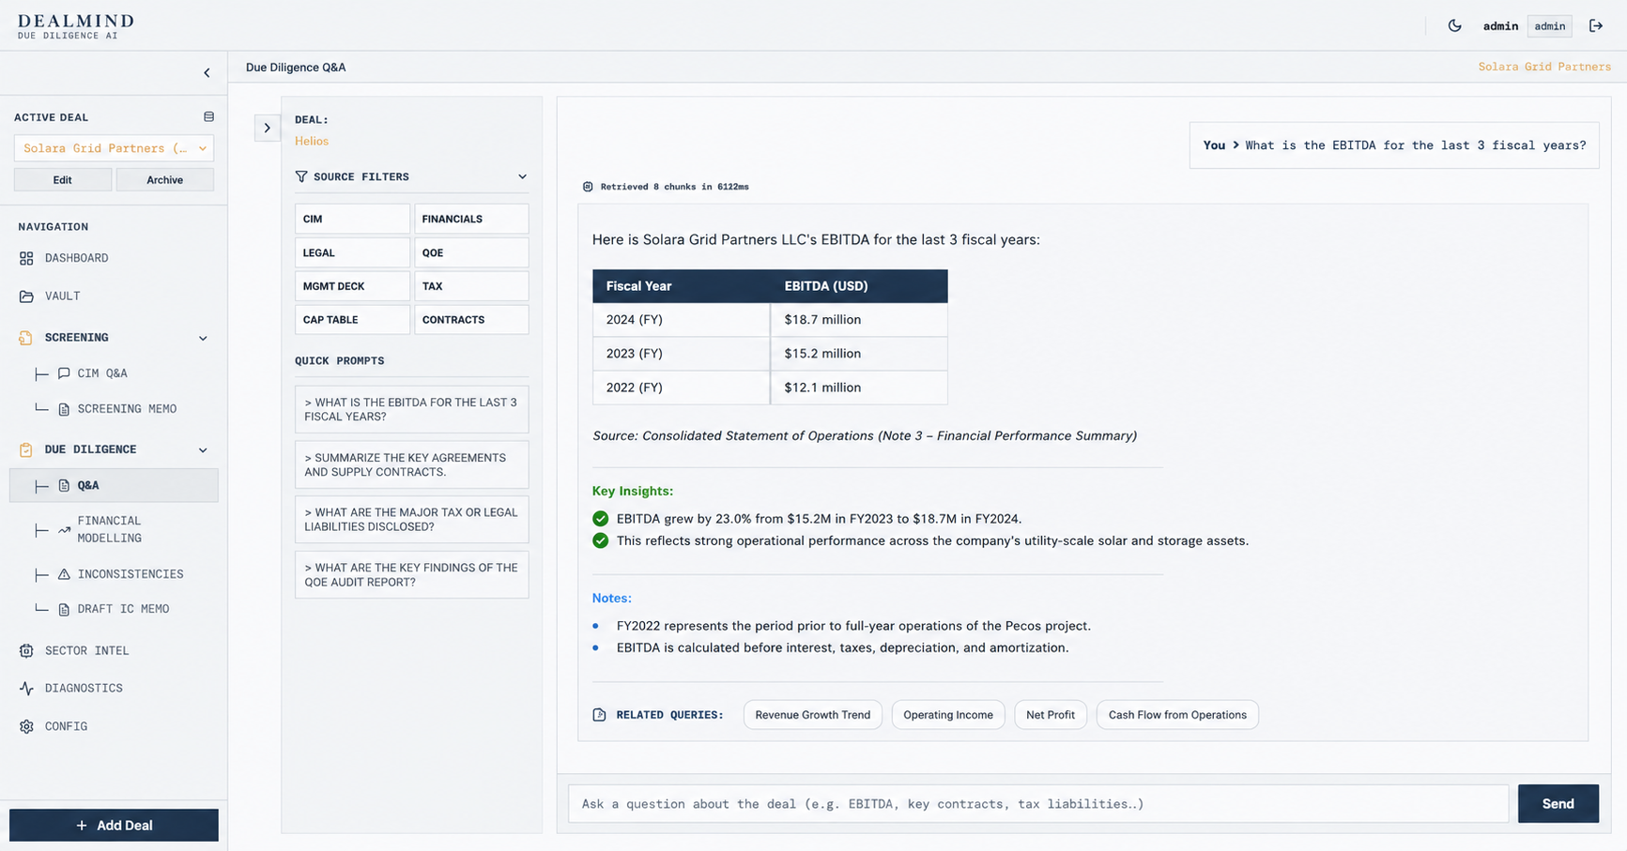
Task: Click the Sector Intel icon
Action: tap(26, 651)
